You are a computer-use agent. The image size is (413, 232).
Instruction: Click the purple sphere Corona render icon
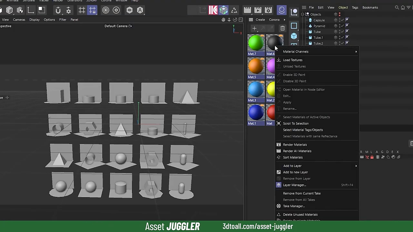(282, 10)
